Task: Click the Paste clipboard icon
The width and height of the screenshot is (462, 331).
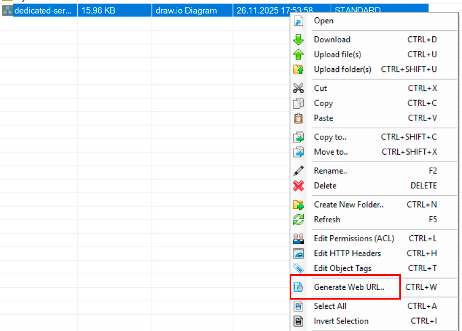Action: coord(298,118)
